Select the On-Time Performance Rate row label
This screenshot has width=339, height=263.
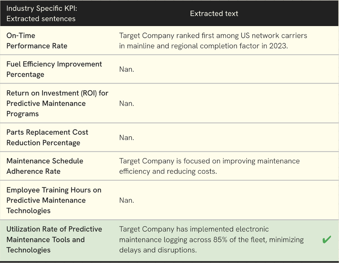tap(37, 41)
